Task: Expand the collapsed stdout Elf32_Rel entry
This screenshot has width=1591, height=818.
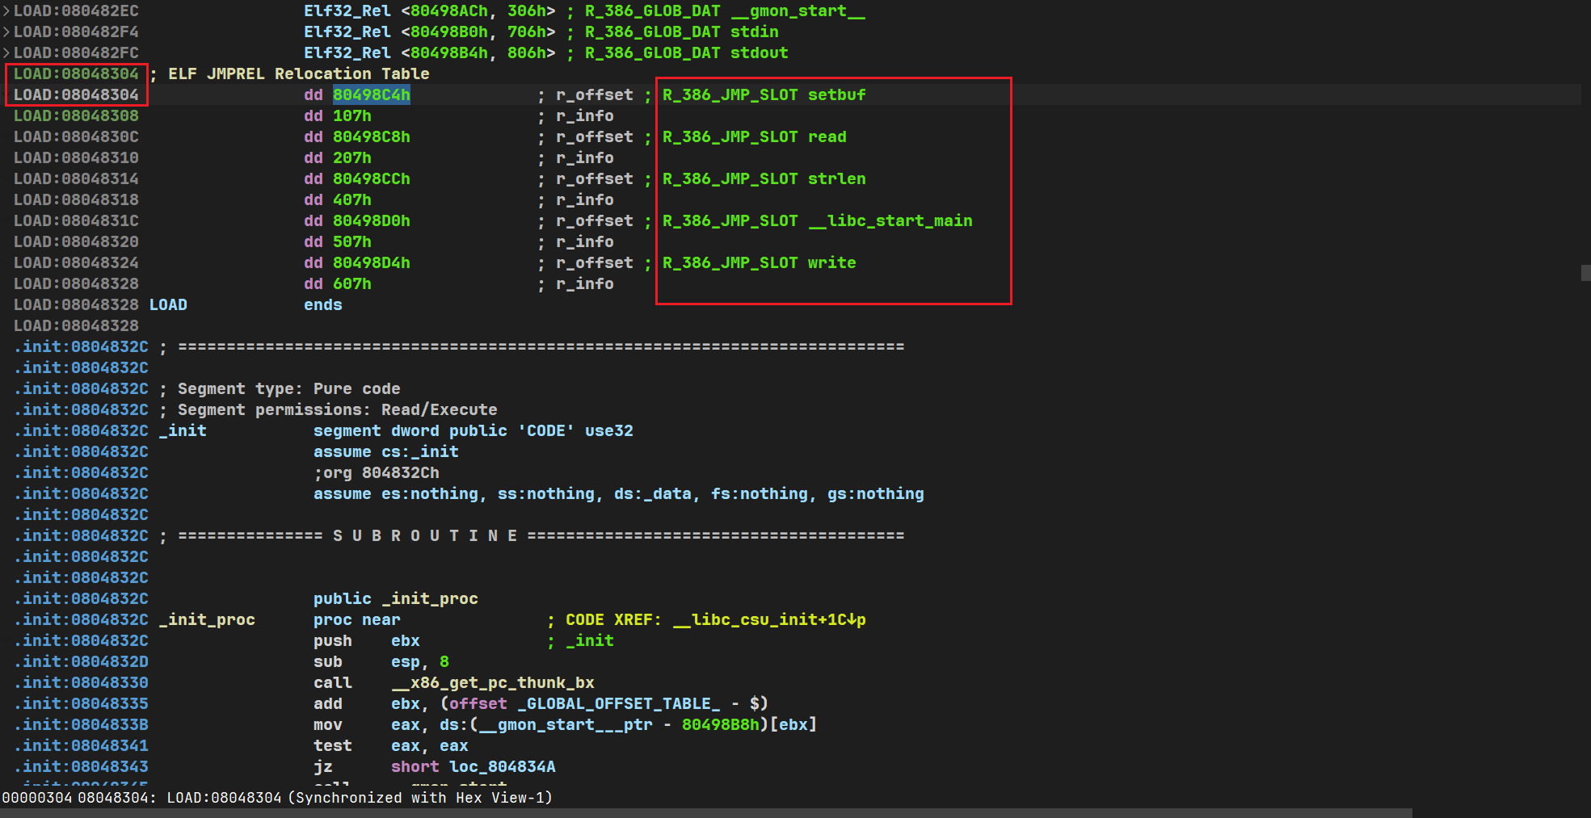Action: tap(6, 53)
